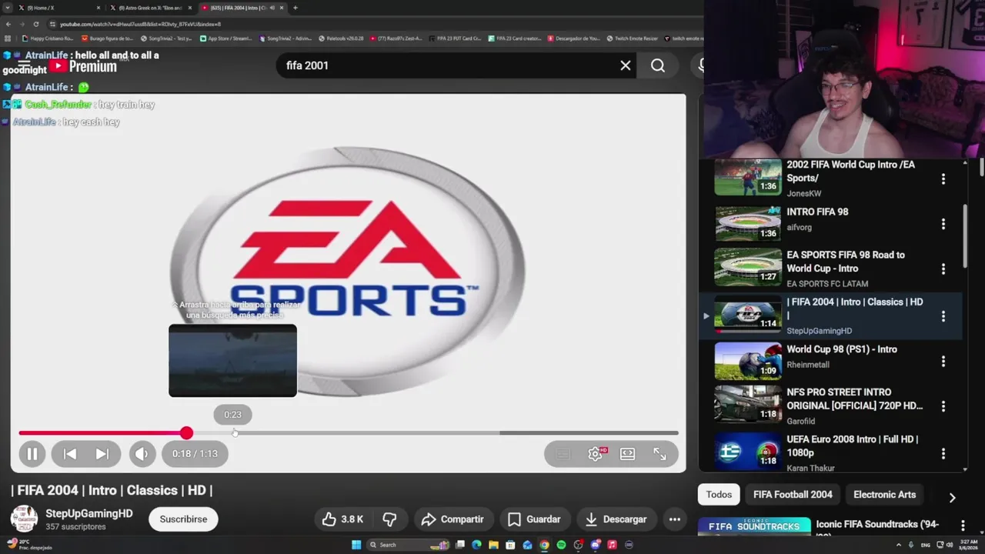Open the YouTube Premium logo home

point(82,66)
